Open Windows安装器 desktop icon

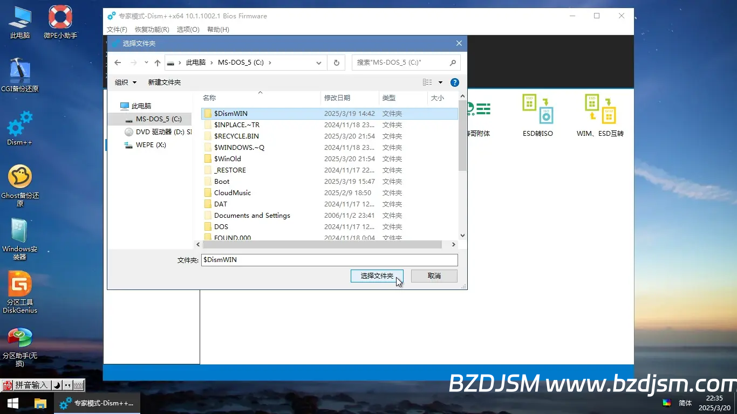tap(20, 239)
